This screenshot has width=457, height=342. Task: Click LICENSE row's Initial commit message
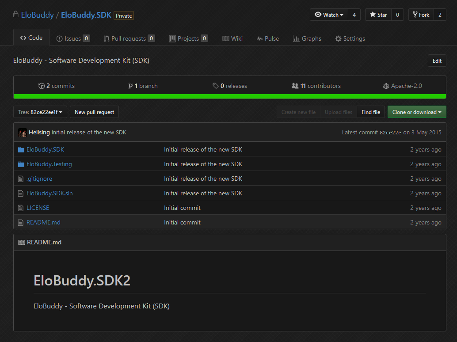click(182, 208)
